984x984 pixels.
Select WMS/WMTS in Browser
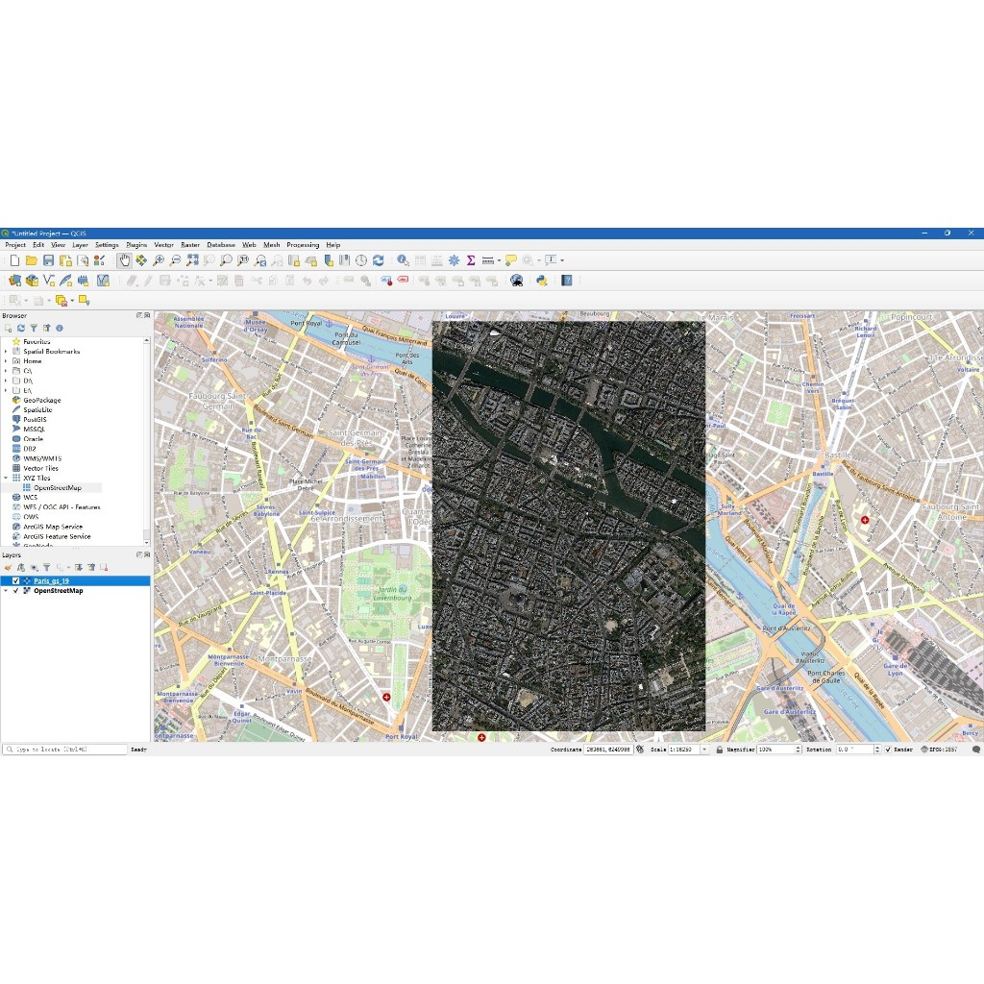42,458
